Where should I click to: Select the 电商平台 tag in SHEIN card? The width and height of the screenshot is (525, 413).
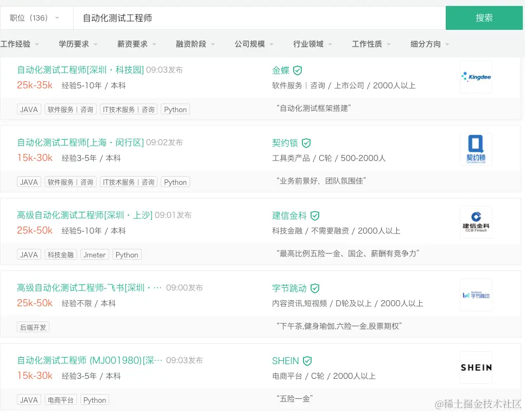[61, 399]
